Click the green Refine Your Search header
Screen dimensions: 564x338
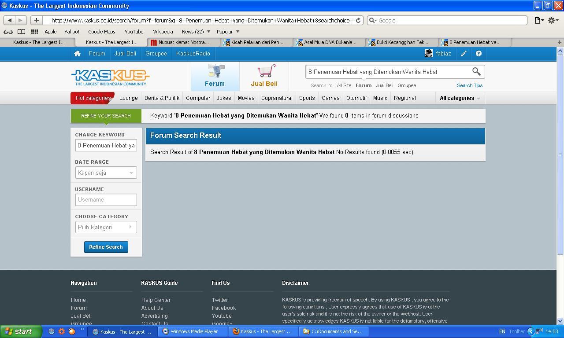coord(106,116)
